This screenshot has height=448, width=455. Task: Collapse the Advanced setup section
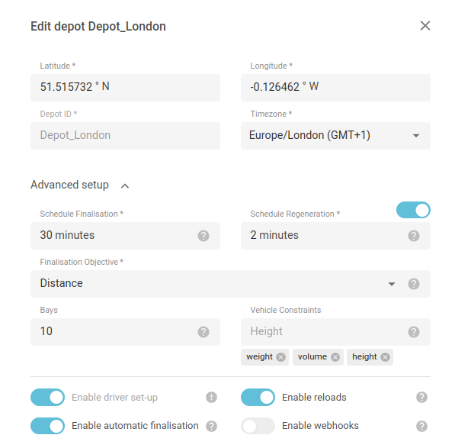point(125,186)
